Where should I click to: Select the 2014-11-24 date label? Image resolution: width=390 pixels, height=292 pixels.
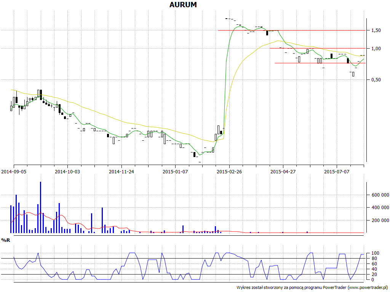click(121, 171)
